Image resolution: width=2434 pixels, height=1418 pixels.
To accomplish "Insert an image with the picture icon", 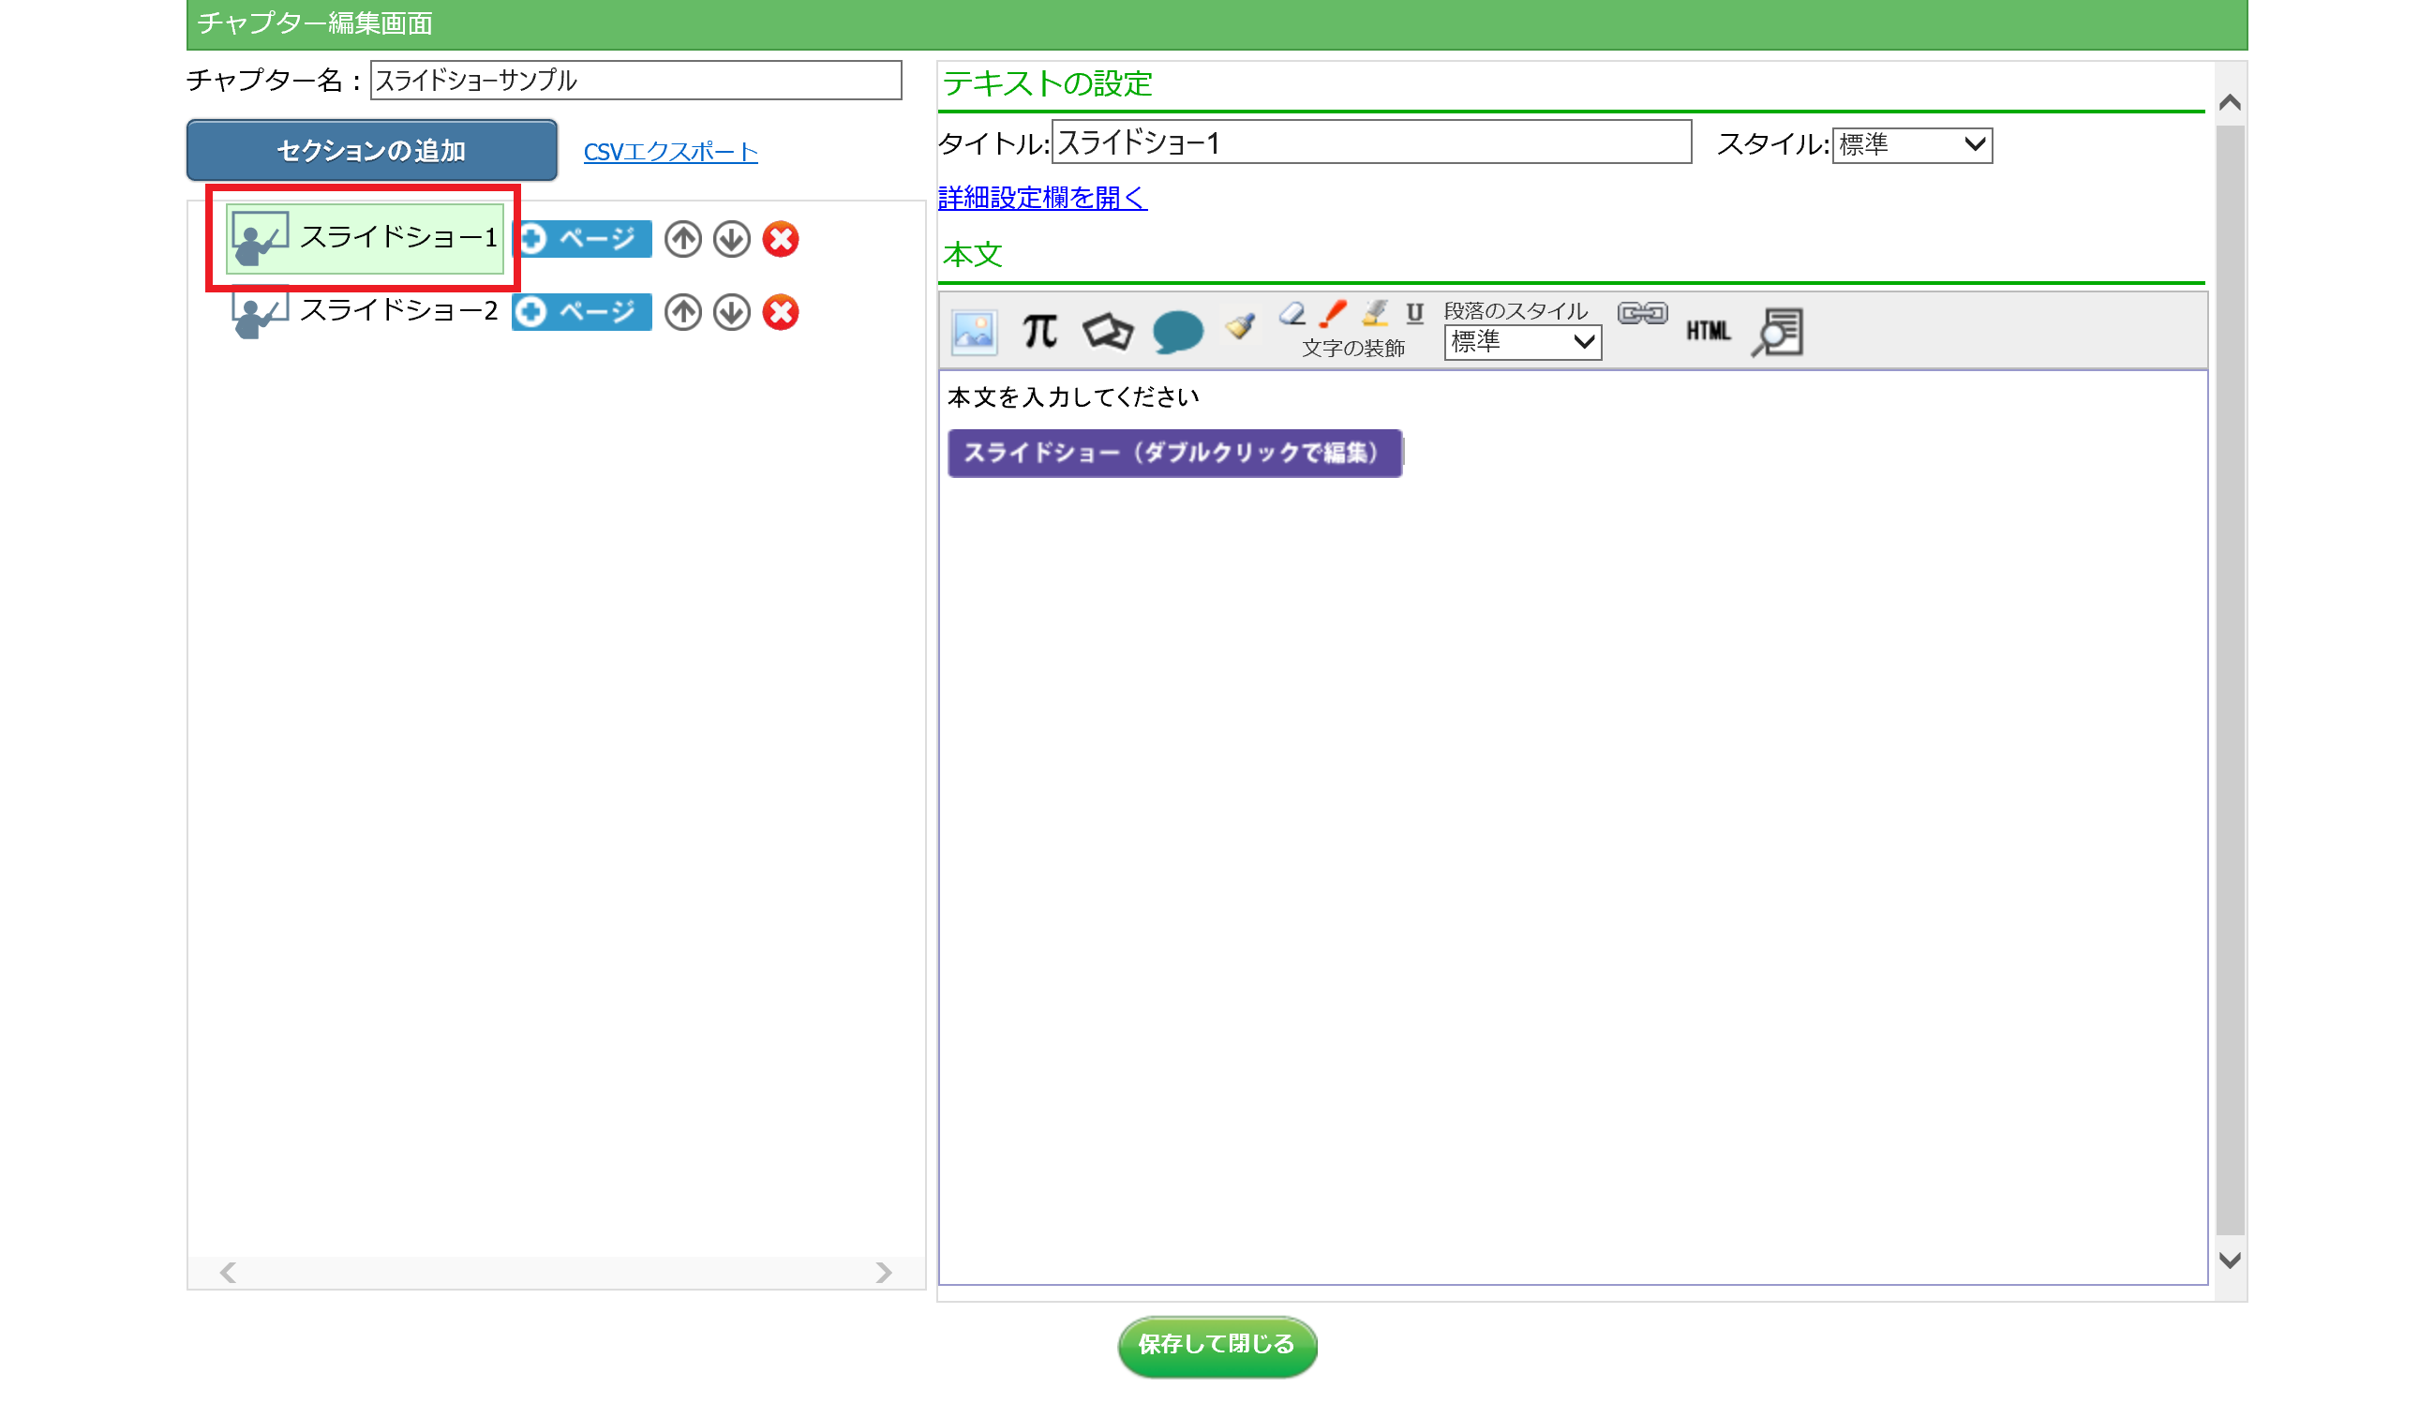I will click(x=974, y=334).
